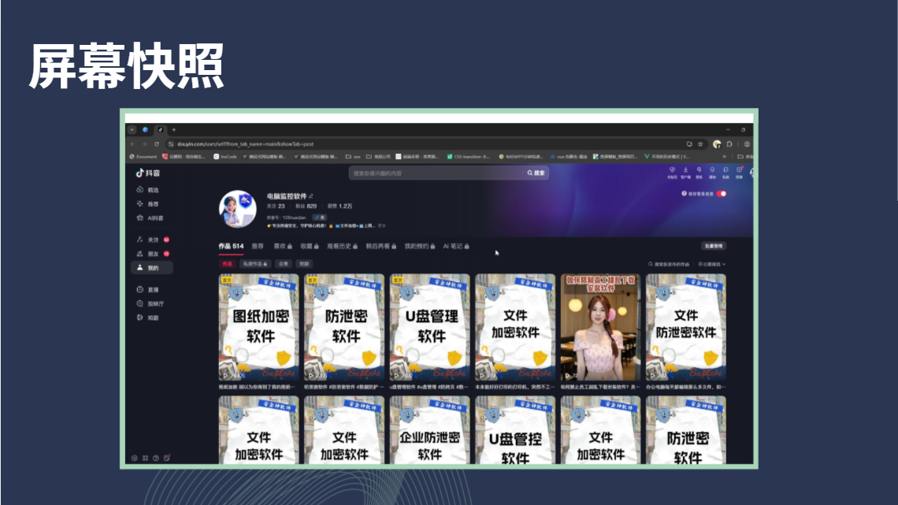Toggle the 保存登录信息 switch
Screen dimensions: 898x505
[x=722, y=194]
